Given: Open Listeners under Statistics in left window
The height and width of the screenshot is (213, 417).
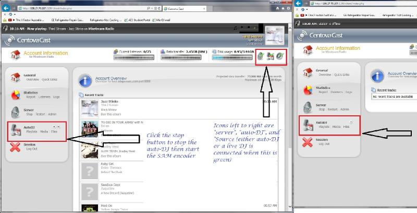Looking at the screenshot, I should (x=44, y=97).
